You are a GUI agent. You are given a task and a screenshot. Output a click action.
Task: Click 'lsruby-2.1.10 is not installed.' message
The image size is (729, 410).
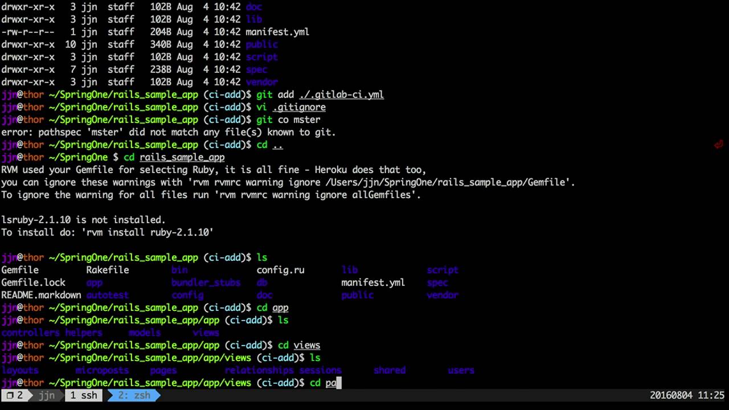pos(83,220)
